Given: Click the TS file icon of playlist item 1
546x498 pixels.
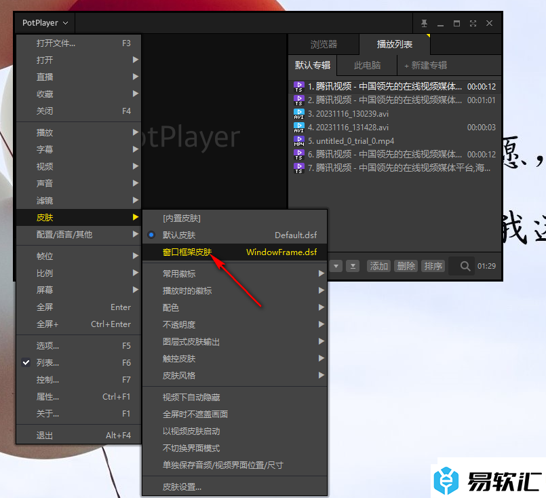Looking at the screenshot, I should (x=298, y=87).
